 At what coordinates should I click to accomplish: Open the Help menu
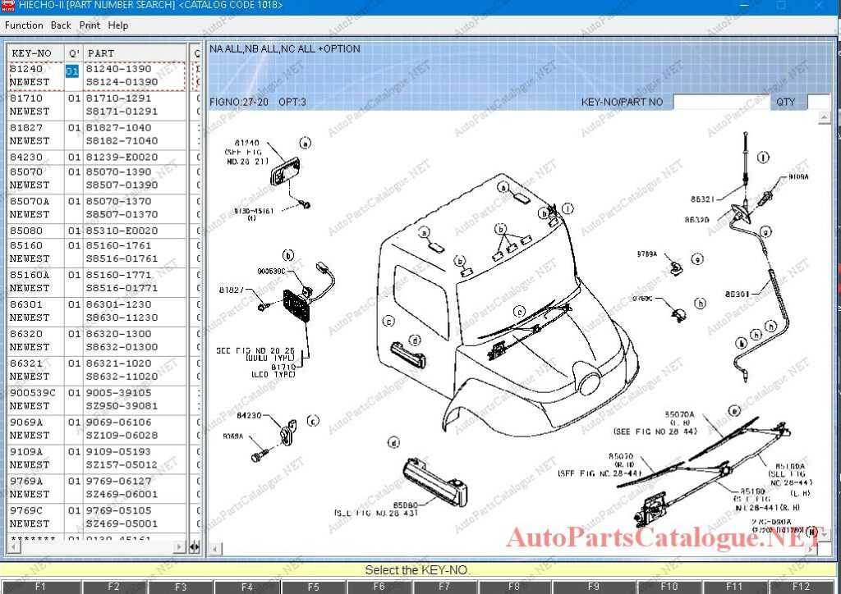pos(118,25)
